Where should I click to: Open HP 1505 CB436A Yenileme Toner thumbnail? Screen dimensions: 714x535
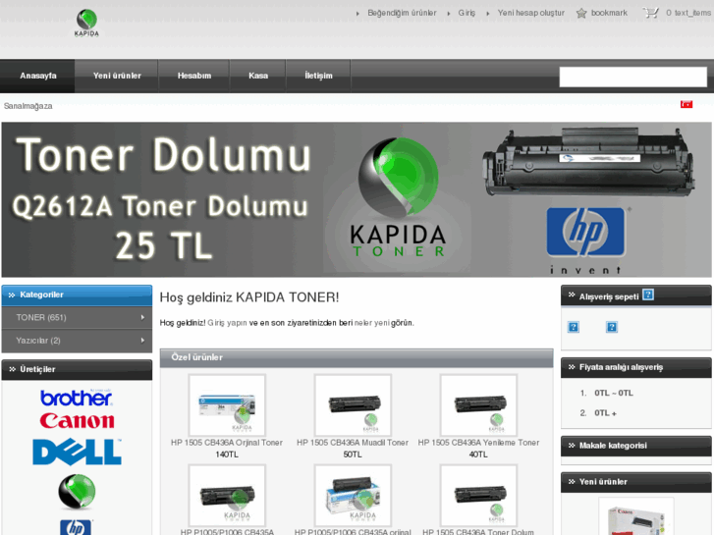478,405
